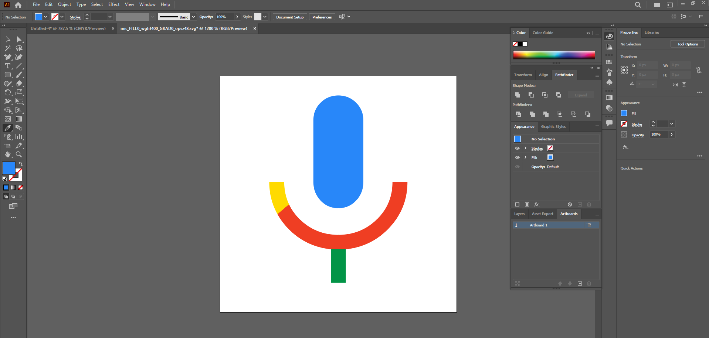Select the Hand tool
The height and width of the screenshot is (338, 709).
click(x=7, y=154)
